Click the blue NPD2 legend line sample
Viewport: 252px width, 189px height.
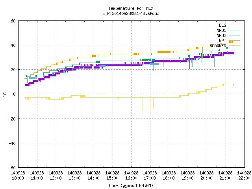coord(234,35)
